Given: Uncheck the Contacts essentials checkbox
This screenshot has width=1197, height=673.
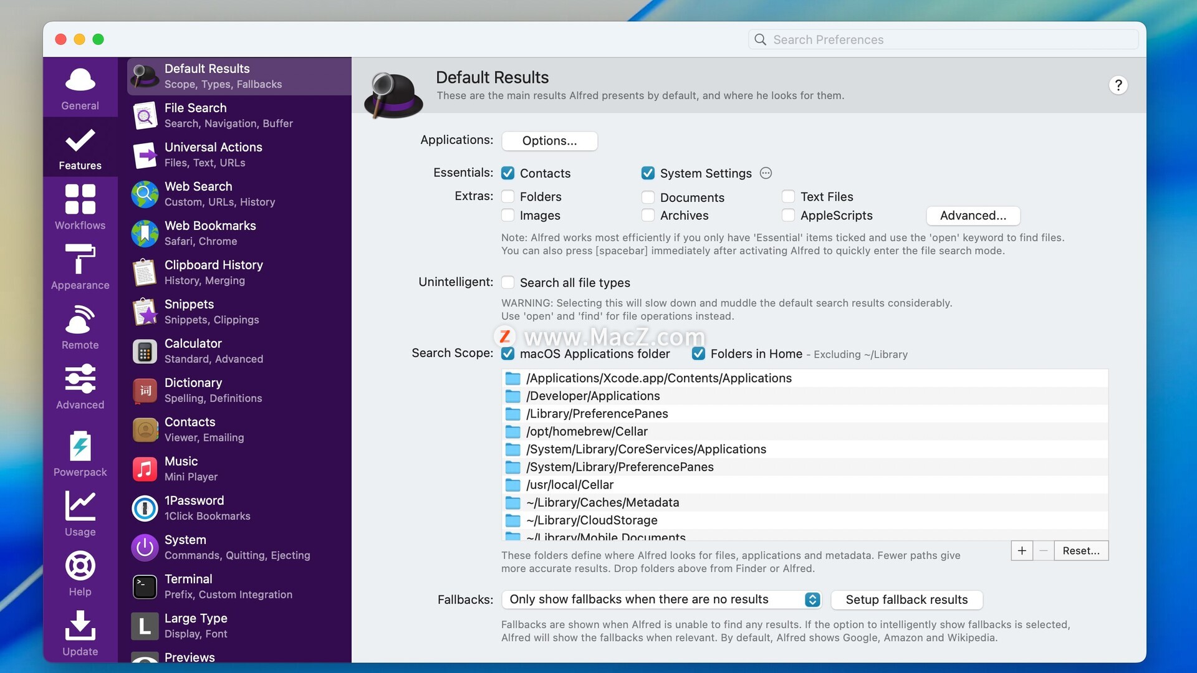Looking at the screenshot, I should pyautogui.click(x=508, y=173).
